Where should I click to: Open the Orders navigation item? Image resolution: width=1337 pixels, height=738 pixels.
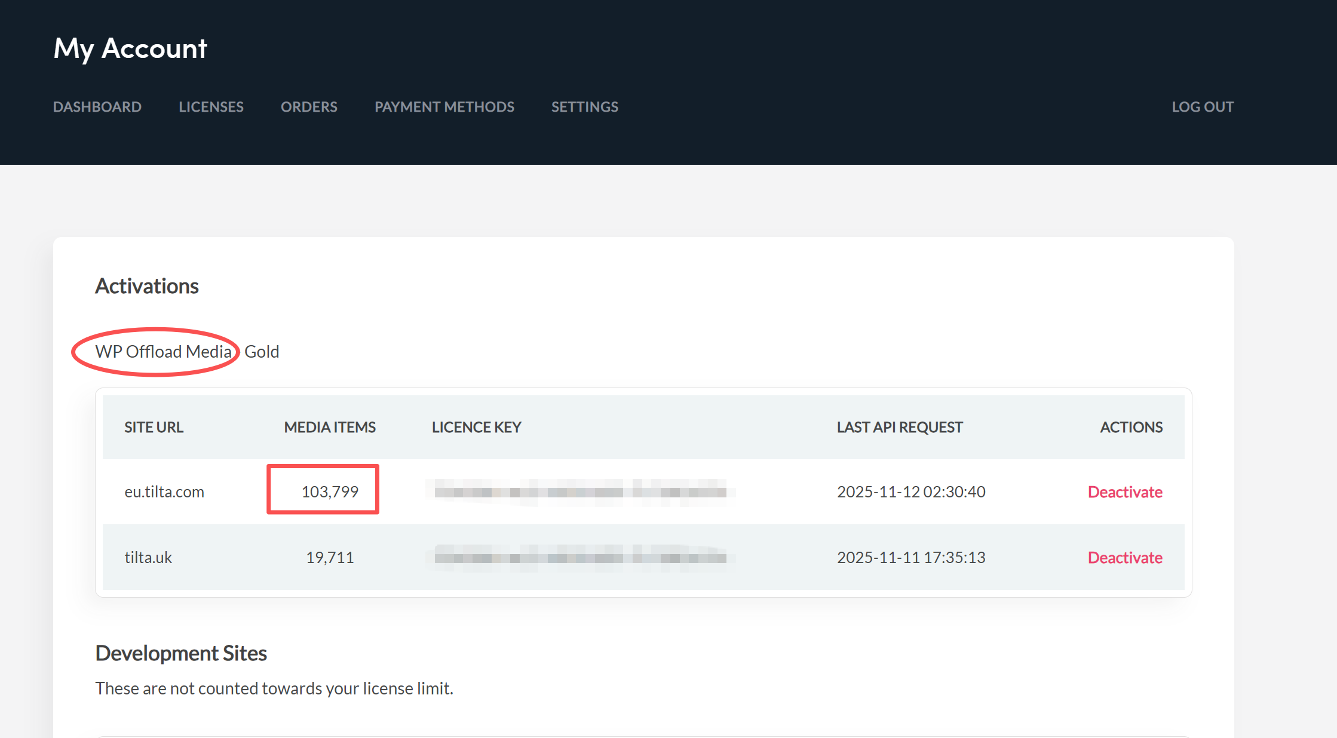pyautogui.click(x=309, y=107)
